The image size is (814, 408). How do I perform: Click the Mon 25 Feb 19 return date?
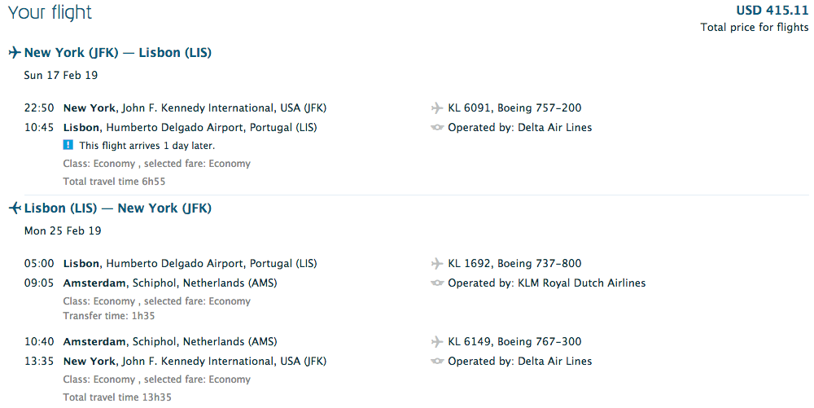tap(63, 230)
